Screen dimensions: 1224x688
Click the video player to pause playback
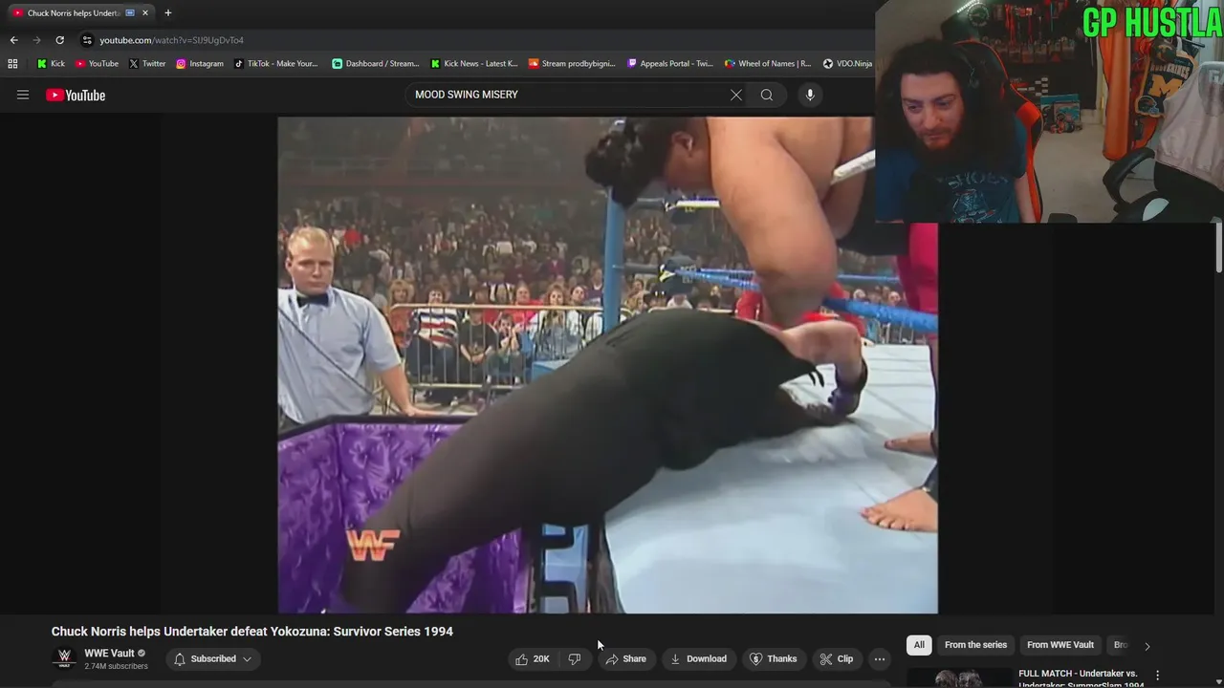tap(607, 365)
